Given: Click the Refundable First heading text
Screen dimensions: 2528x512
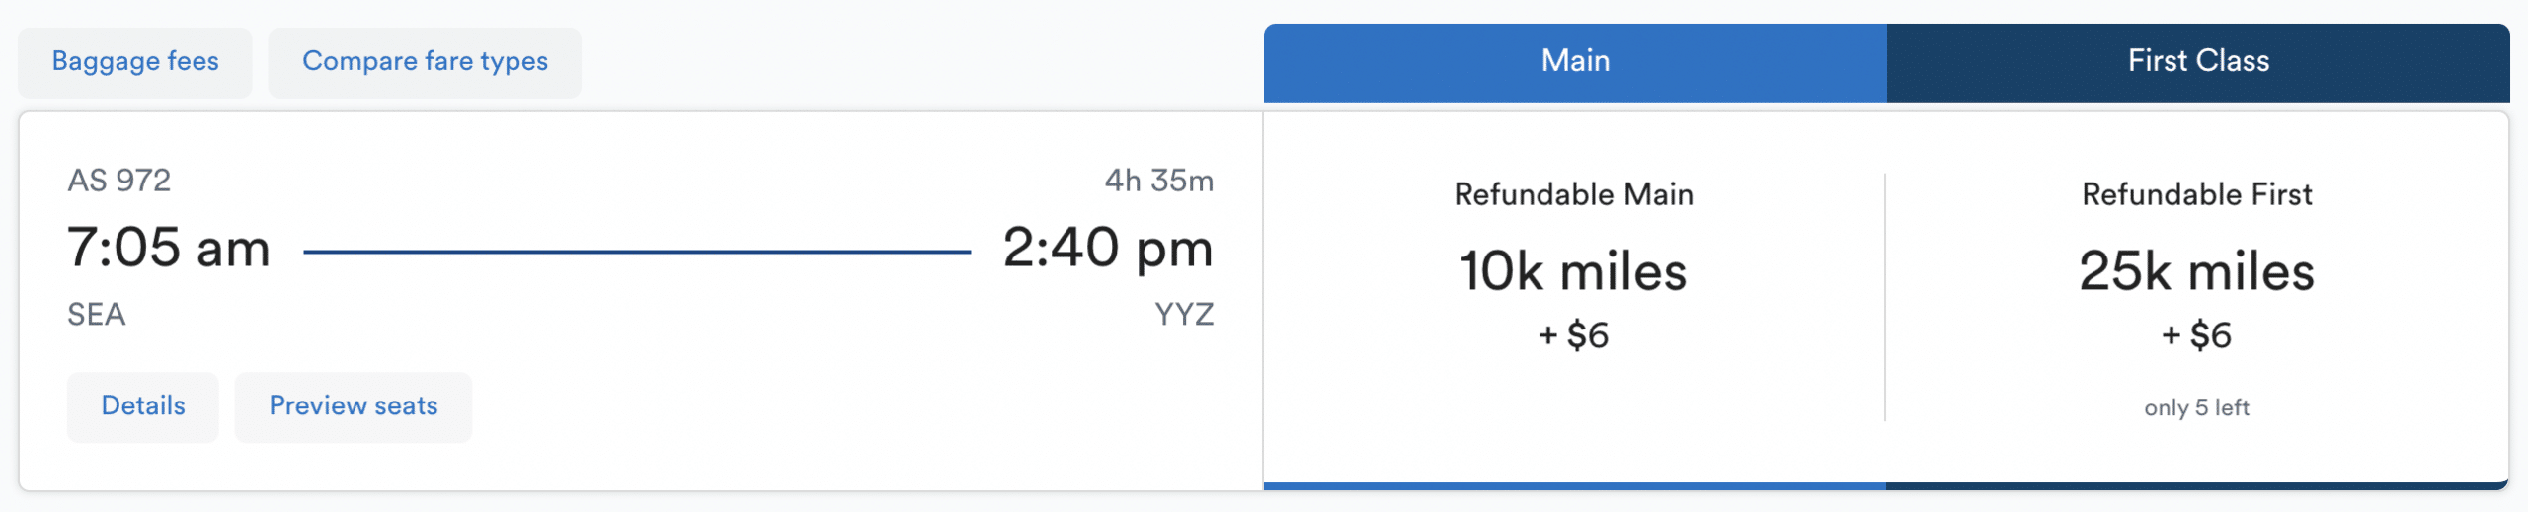Looking at the screenshot, I should pos(2196,195).
